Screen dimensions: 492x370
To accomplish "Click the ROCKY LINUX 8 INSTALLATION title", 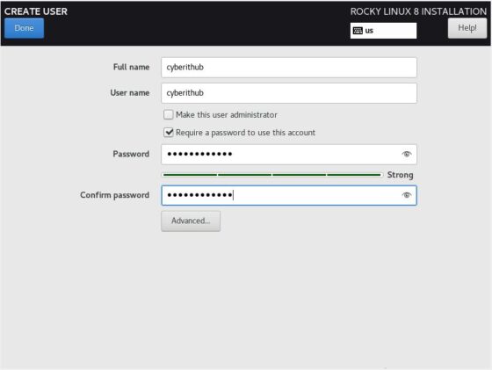I will click(418, 11).
